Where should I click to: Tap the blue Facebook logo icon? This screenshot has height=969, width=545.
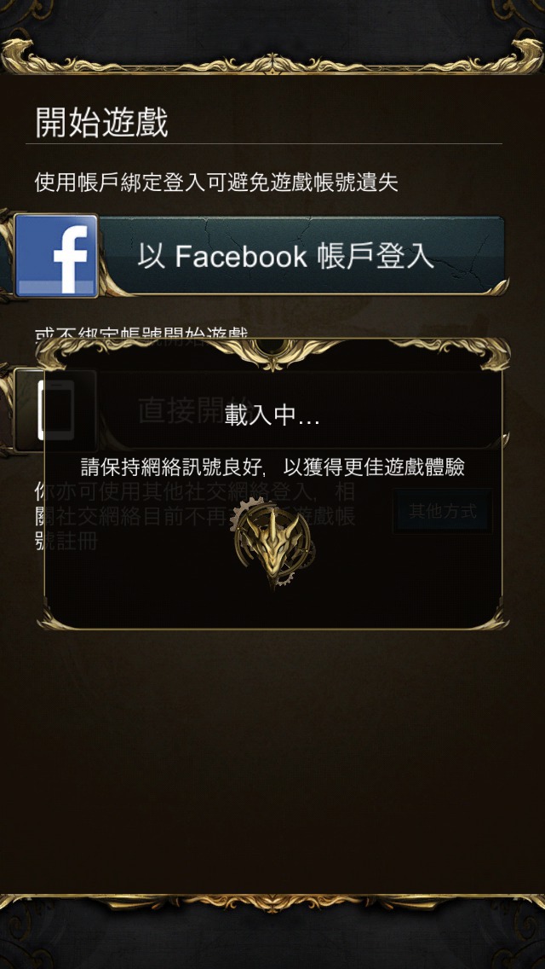[x=56, y=256]
